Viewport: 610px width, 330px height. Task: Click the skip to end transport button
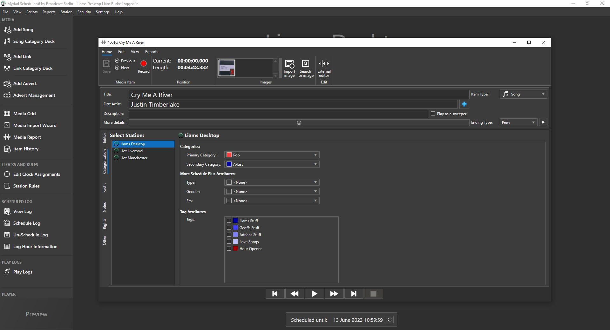354,294
